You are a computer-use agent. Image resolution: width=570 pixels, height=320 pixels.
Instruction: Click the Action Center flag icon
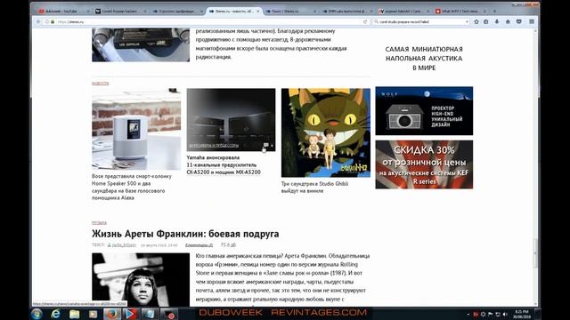pos(491,314)
